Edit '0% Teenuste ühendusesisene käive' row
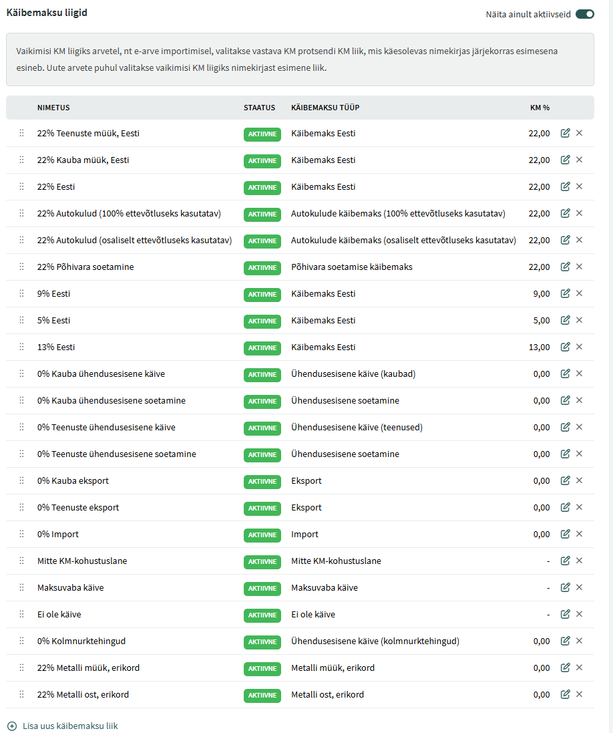The height and width of the screenshot is (733, 613). [x=565, y=427]
